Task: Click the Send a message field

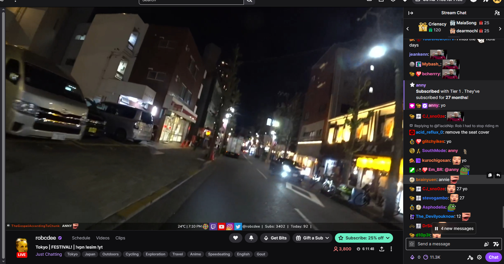Action: [x=454, y=244]
